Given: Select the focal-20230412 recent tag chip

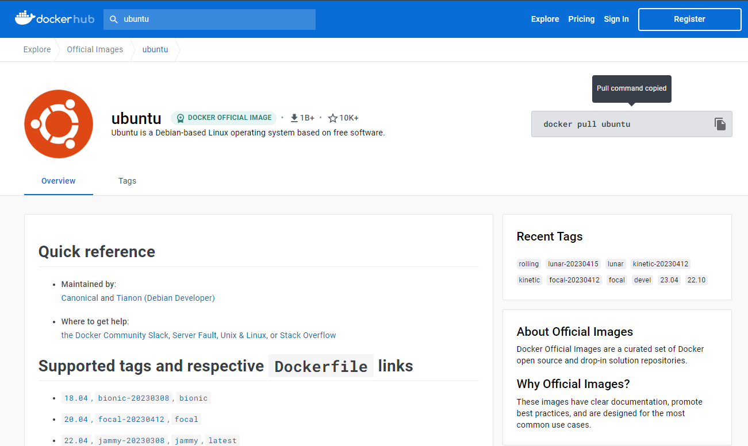Looking at the screenshot, I should pyautogui.click(x=574, y=280).
